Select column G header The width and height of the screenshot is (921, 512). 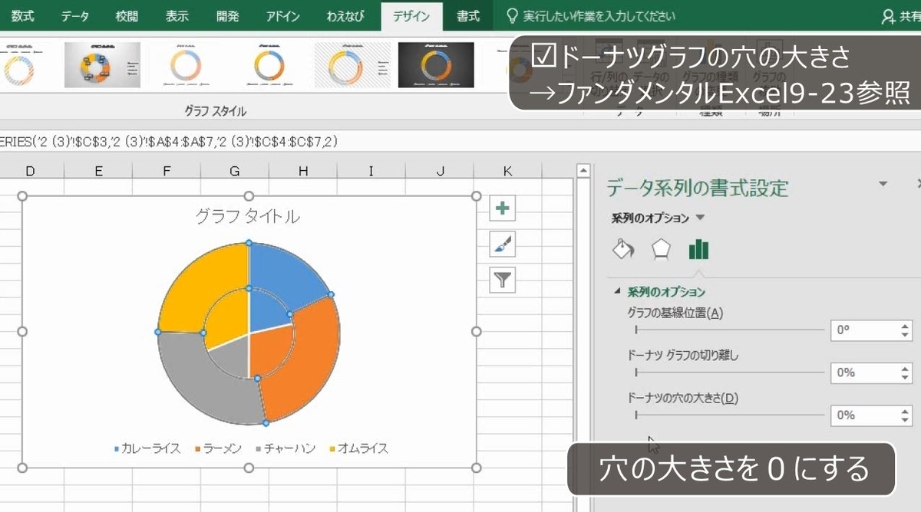point(235,172)
